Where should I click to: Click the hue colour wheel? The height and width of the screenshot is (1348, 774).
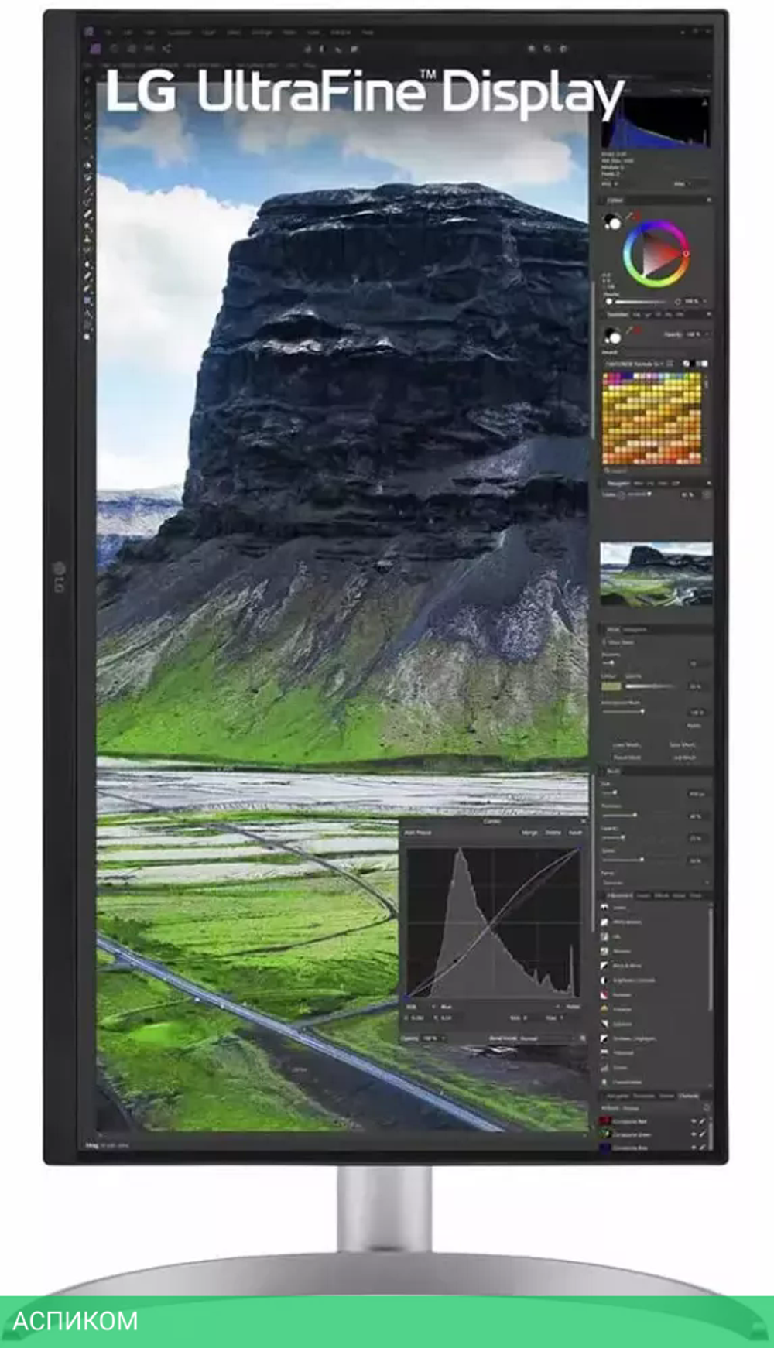656,253
